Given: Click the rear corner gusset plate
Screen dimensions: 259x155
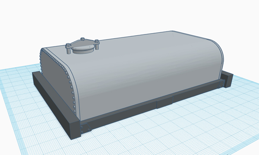Looking at the screenshot, I should coord(221,84).
